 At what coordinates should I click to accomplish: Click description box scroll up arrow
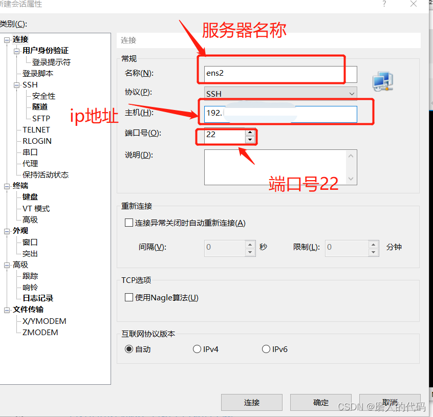click(351, 156)
